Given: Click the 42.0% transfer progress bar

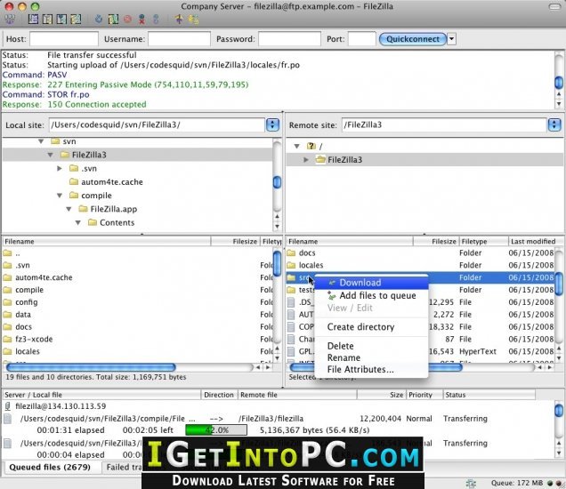Looking at the screenshot, I should coord(216,429).
